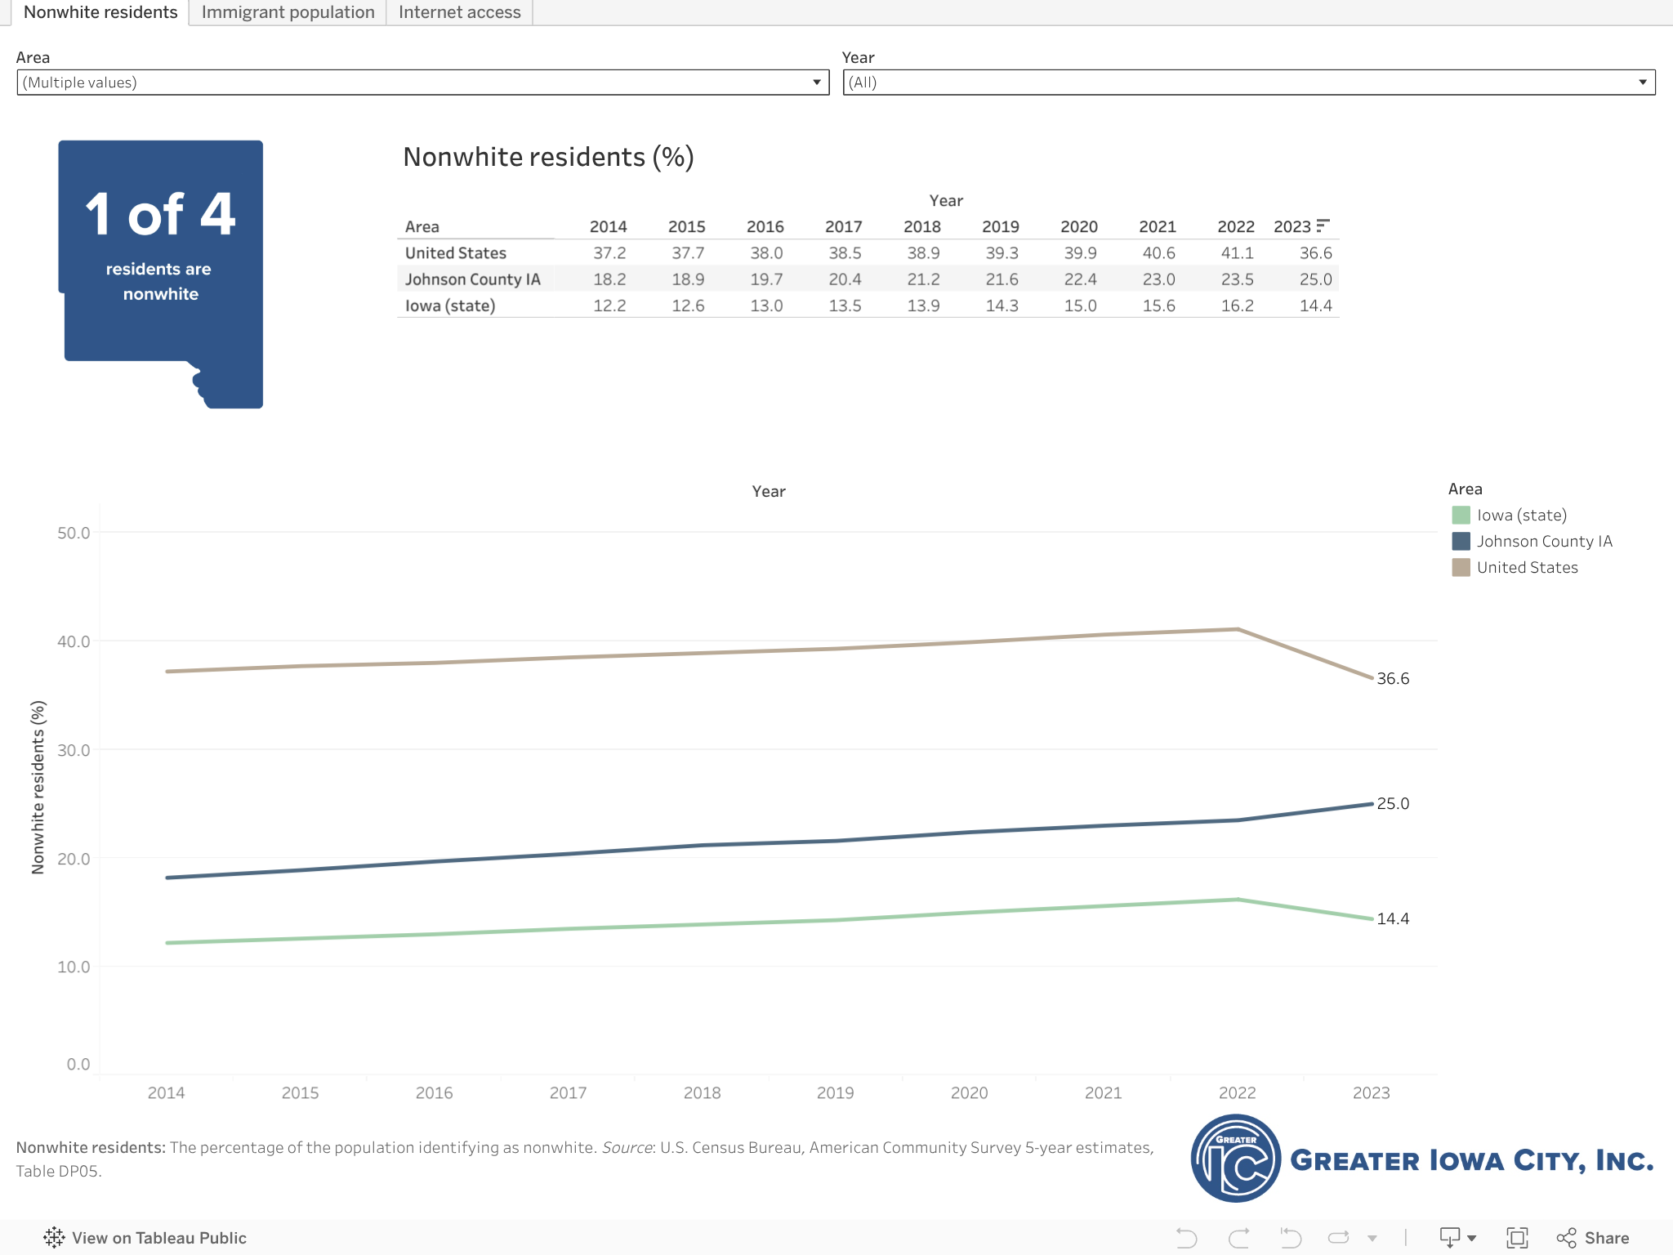1673x1255 pixels.
Task: Click the Redo arrow icon
Action: 1238,1238
